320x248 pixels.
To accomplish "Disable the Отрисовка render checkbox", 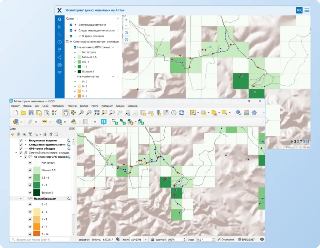I will (x=219, y=240).
